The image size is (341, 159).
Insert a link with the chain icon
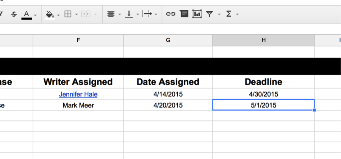pos(171,14)
